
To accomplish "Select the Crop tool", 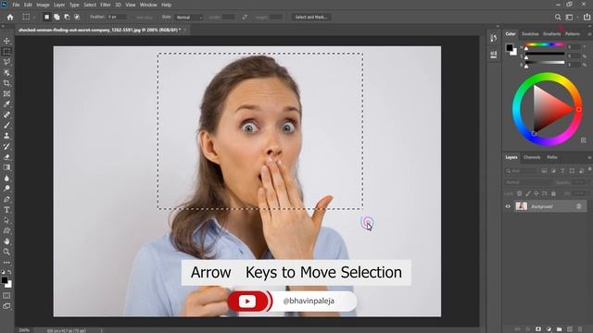I will tap(6, 83).
